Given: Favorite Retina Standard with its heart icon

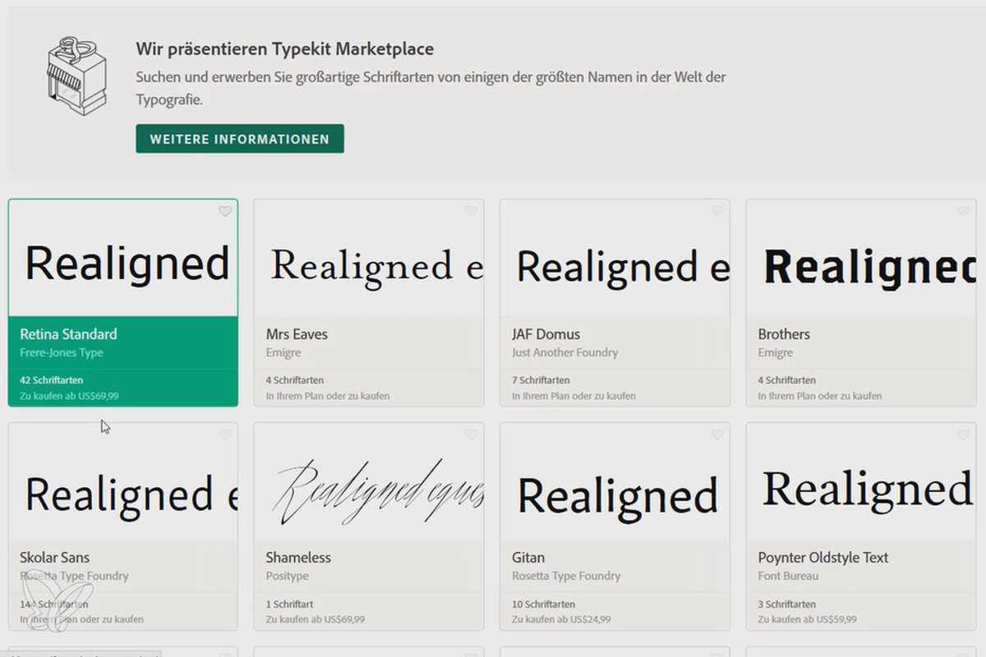Looking at the screenshot, I should pyautogui.click(x=225, y=212).
